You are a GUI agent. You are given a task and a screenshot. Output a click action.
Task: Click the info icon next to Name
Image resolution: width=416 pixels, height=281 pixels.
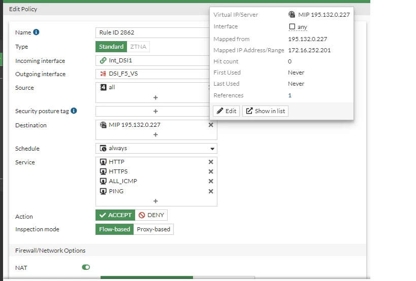point(37,32)
